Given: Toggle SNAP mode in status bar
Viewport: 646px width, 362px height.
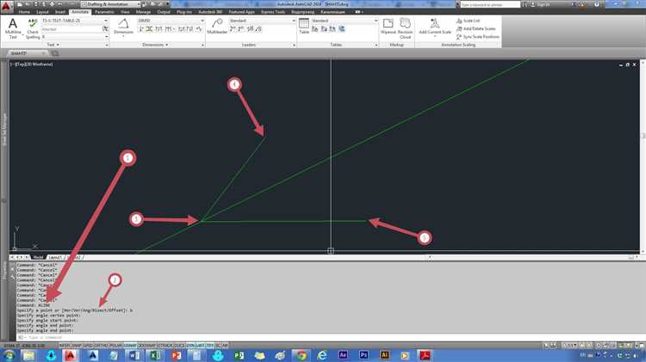Looking at the screenshot, I should click(x=77, y=346).
